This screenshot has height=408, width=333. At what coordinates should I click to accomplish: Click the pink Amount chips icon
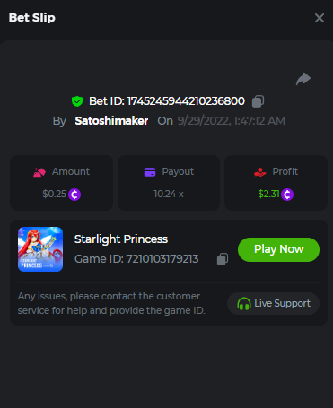(x=39, y=172)
